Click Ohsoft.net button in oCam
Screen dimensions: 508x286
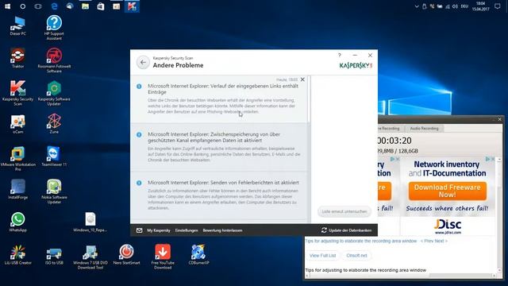click(356, 256)
